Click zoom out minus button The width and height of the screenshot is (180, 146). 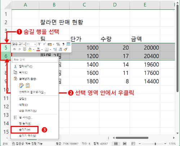click(x=140, y=143)
